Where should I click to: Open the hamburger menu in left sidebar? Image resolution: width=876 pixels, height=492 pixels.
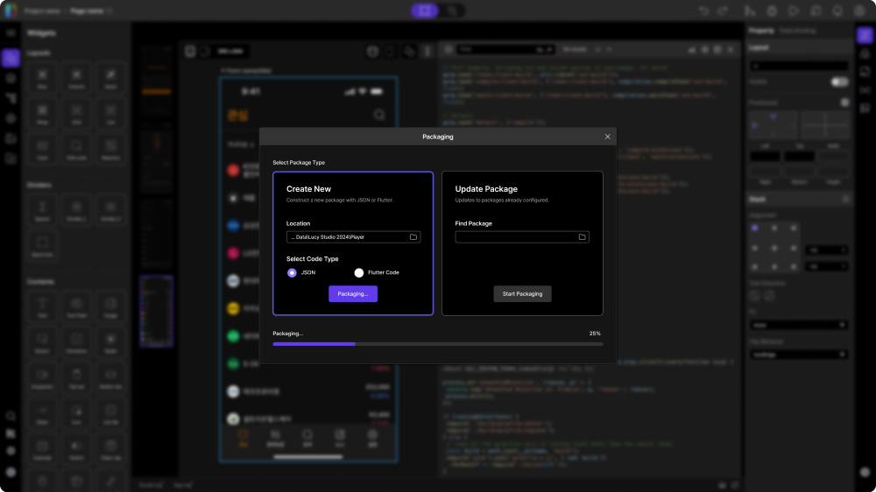pyautogui.click(x=11, y=32)
